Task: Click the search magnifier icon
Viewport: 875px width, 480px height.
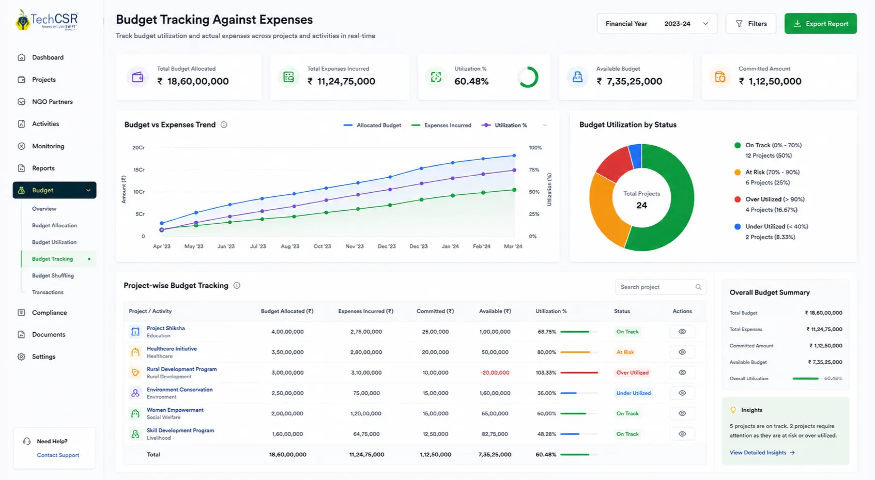Action: [x=698, y=287]
